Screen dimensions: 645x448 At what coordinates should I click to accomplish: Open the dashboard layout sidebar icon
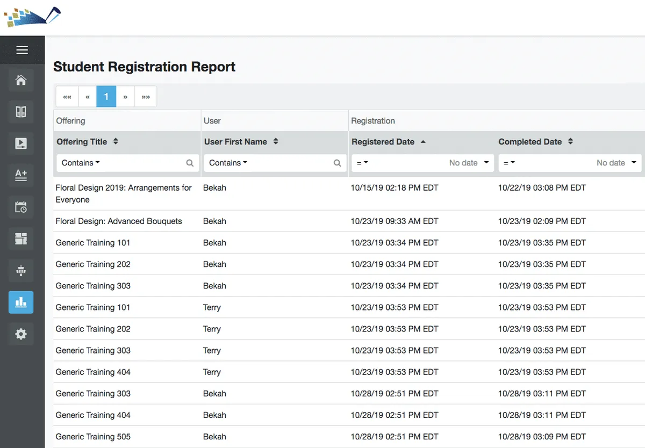[21, 239]
